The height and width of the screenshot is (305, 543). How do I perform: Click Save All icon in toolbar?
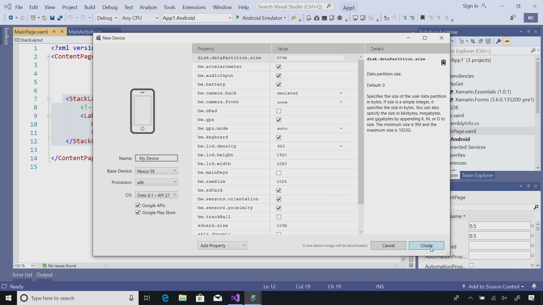[60, 18]
